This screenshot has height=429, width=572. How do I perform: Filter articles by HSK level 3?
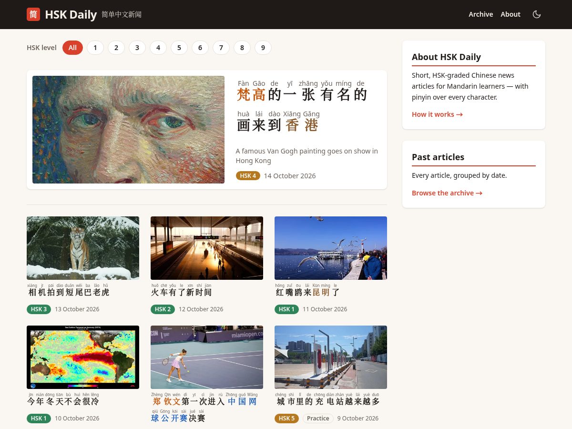(x=137, y=48)
